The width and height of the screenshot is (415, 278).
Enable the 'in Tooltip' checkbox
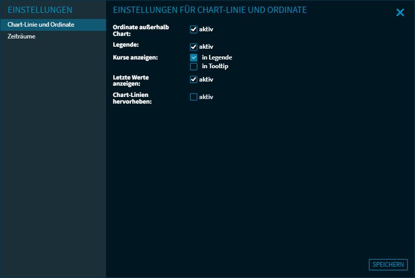pyautogui.click(x=194, y=66)
